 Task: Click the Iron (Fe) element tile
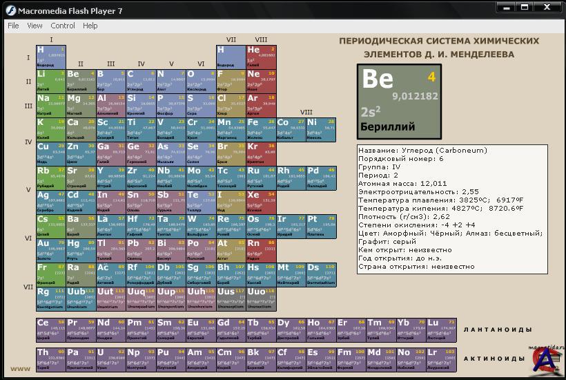pos(261,129)
